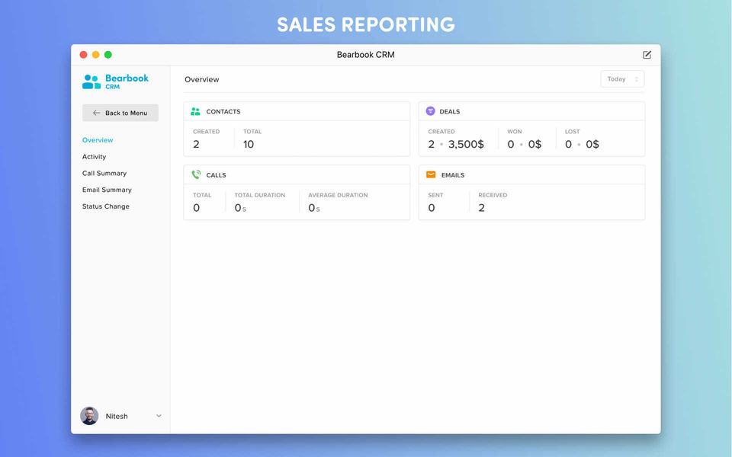Image resolution: width=732 pixels, height=457 pixels.
Task: Expand the chevron next to Nitesh
Action: click(x=159, y=416)
